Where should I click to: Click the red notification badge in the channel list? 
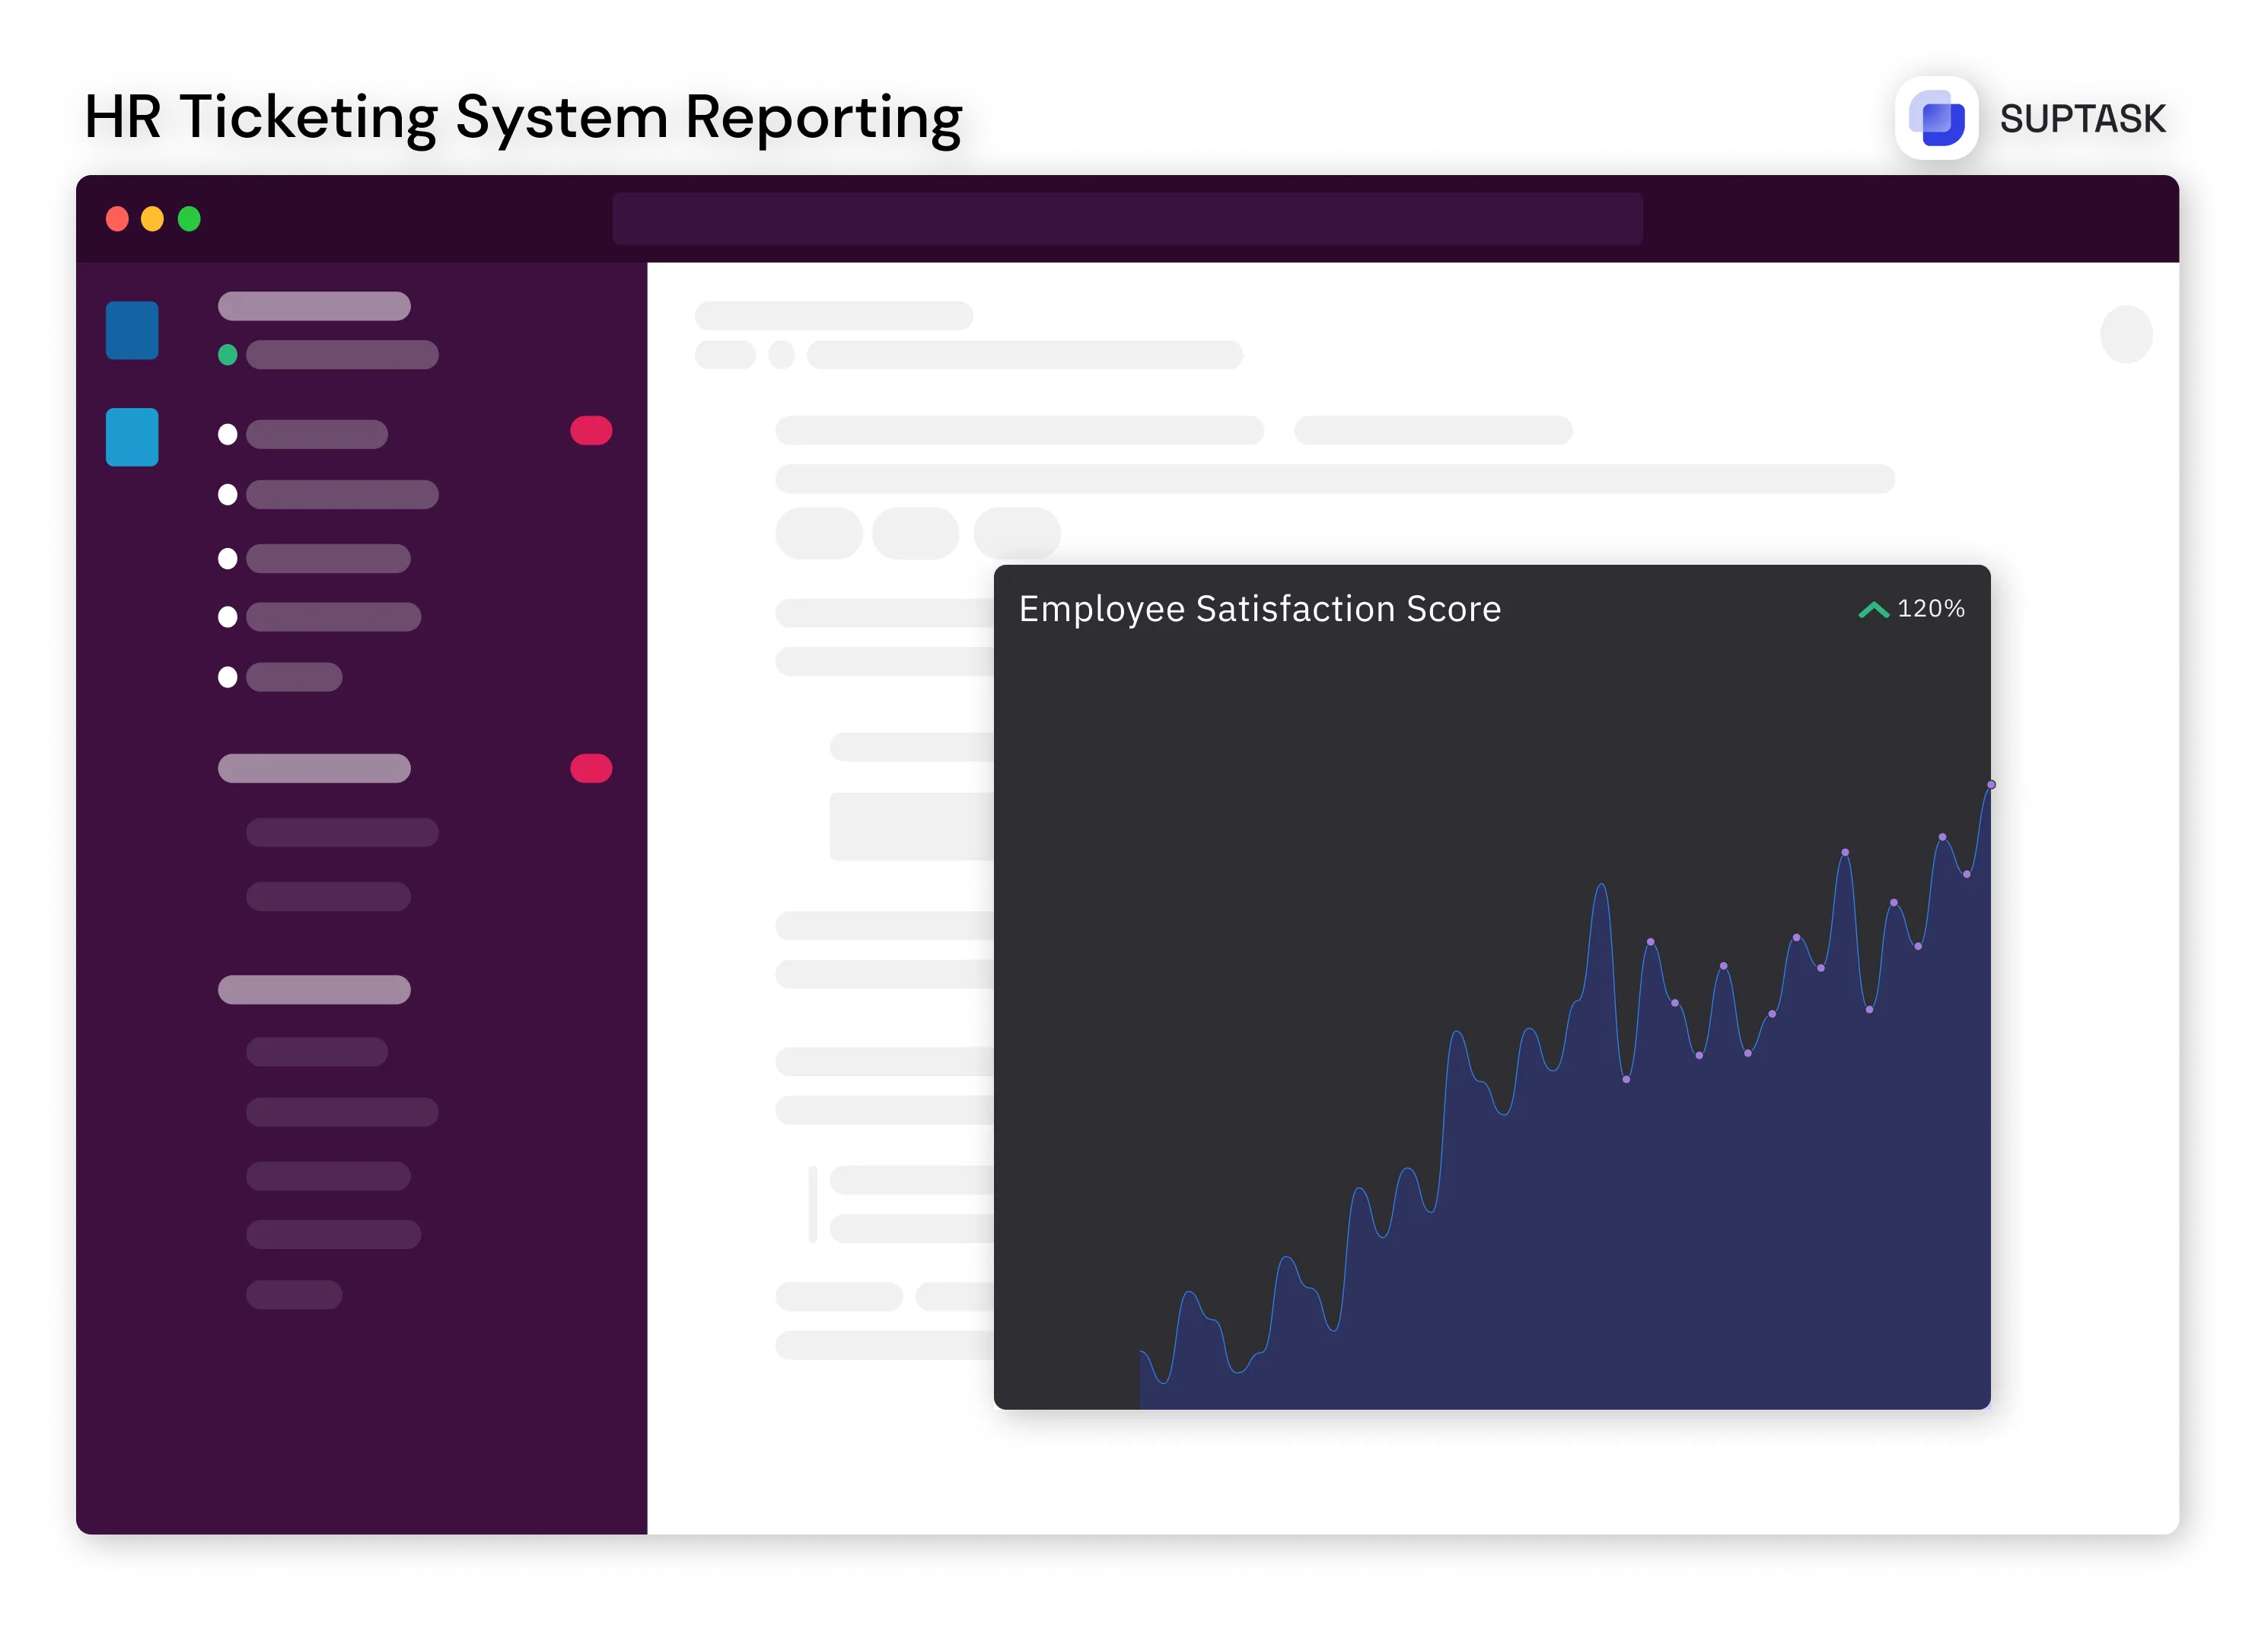pos(591,431)
